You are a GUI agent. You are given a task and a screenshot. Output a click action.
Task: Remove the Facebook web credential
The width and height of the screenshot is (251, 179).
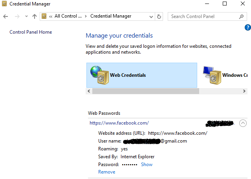point(106,172)
